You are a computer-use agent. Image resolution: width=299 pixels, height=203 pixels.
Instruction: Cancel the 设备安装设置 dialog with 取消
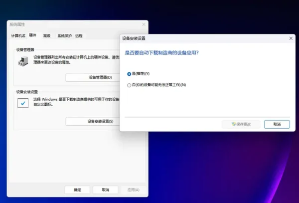click(277, 124)
